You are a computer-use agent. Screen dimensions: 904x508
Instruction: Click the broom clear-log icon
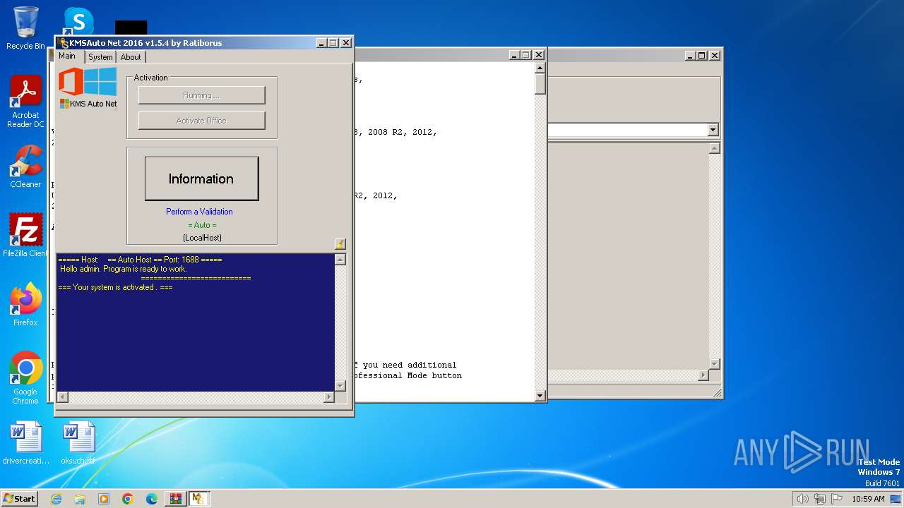point(340,244)
